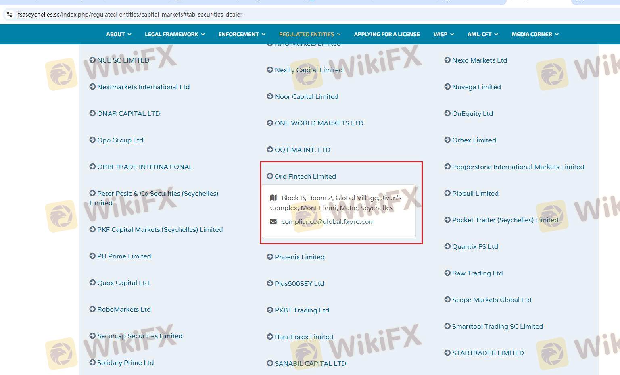Image resolution: width=620 pixels, height=375 pixels.
Task: Open the AML-CFT menu item
Action: (x=482, y=34)
